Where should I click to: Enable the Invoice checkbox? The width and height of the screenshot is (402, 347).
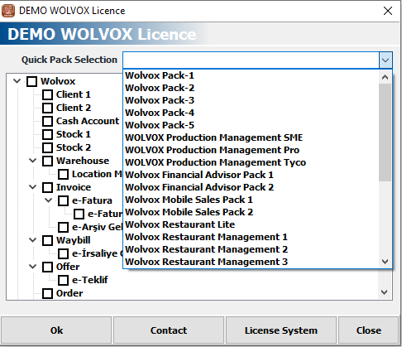[x=47, y=187]
